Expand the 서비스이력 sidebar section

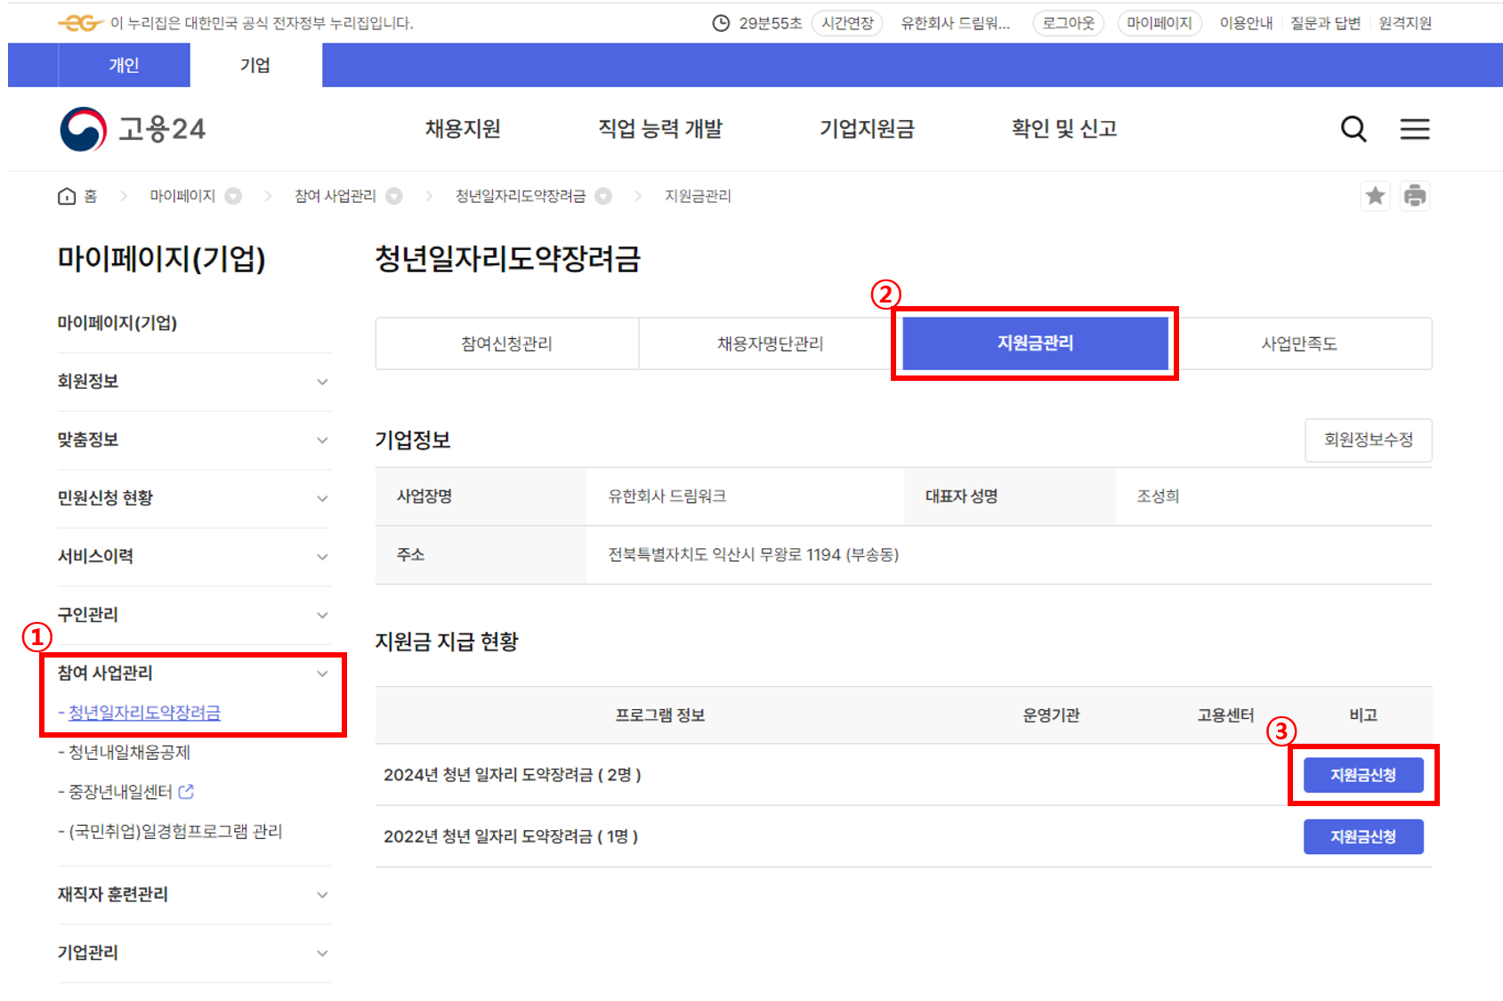[194, 556]
